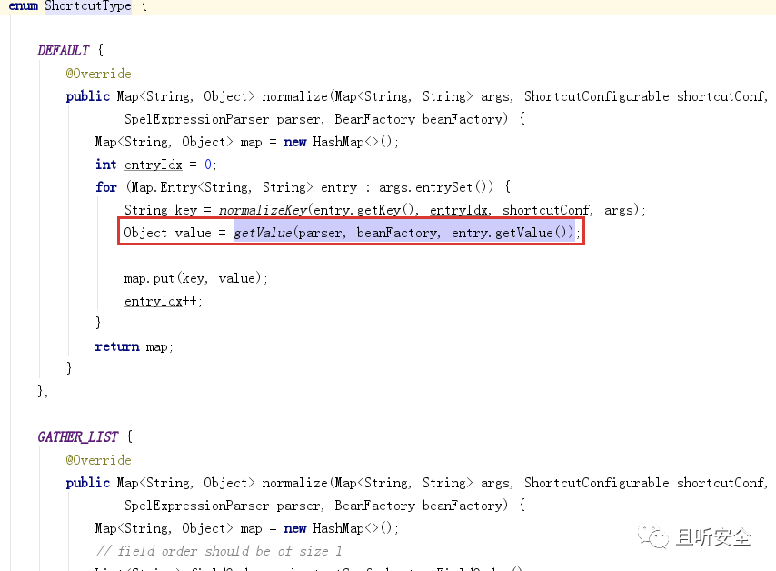
Task: Click the first @Override annotation
Action: coord(98,74)
